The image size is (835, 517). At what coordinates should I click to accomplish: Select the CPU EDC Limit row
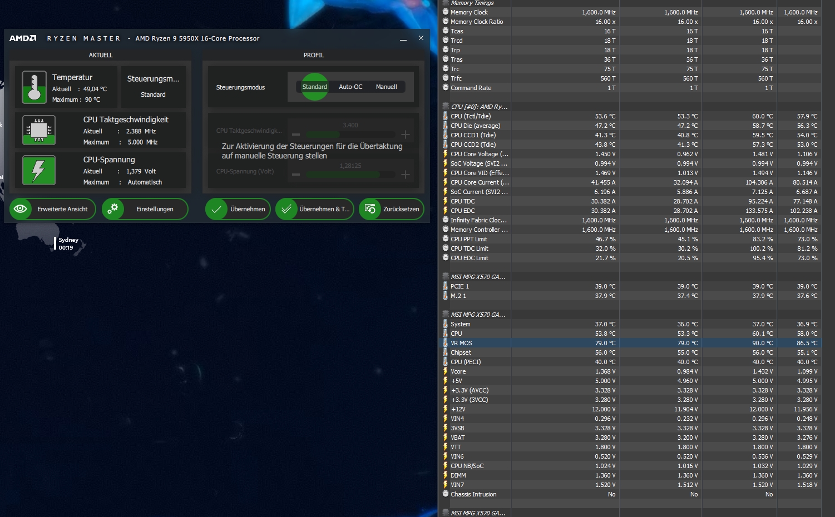631,258
